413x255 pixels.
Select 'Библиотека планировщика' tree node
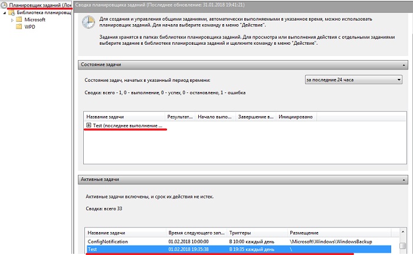click(x=44, y=12)
